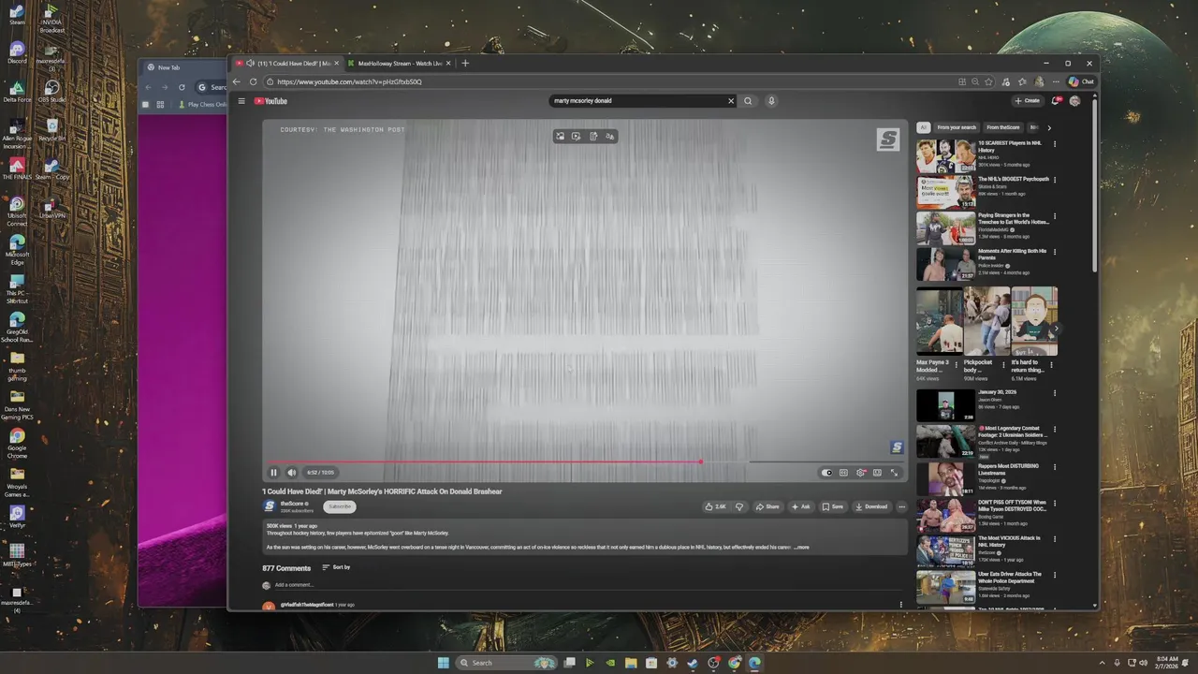Screen dimensions: 1198x674
Task: Open the Recycle Bin desktop icon
Action: 52,129
